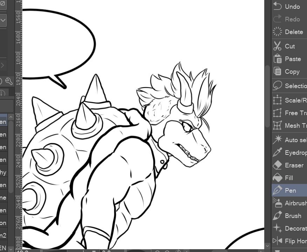The width and height of the screenshot is (307, 252).
Task: Switch to the Eraser tool
Action: pos(289,165)
